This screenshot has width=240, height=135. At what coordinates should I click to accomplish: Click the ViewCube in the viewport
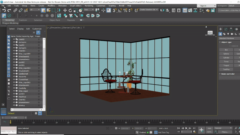[x=210, y=32]
